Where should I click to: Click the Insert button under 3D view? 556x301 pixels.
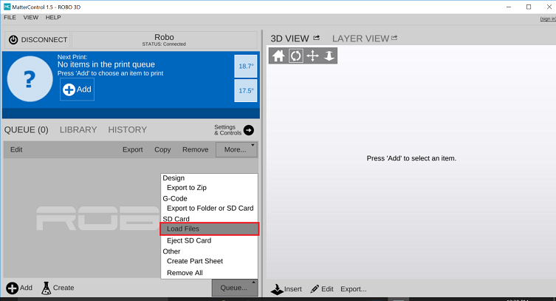click(x=286, y=289)
